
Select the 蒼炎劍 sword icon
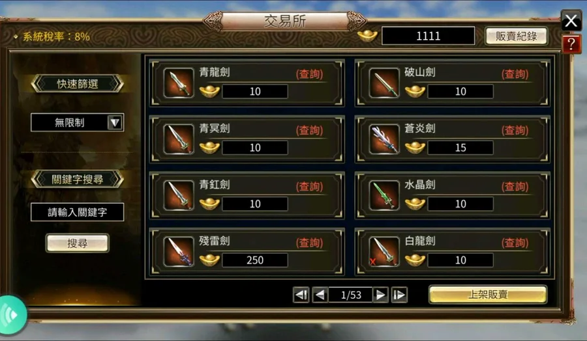click(x=384, y=139)
